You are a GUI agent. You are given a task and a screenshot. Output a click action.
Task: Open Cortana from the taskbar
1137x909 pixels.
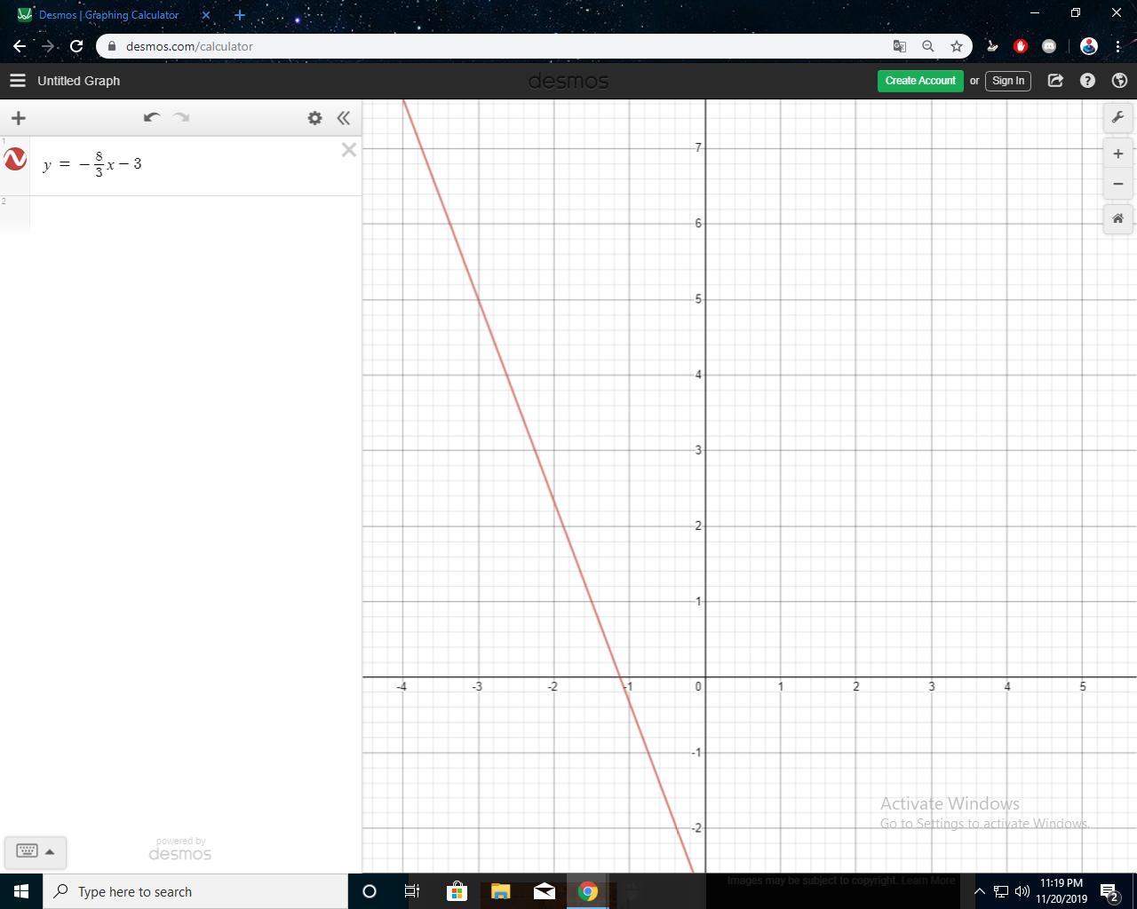370,891
